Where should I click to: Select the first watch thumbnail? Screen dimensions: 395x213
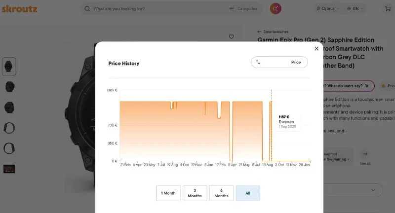click(9, 66)
